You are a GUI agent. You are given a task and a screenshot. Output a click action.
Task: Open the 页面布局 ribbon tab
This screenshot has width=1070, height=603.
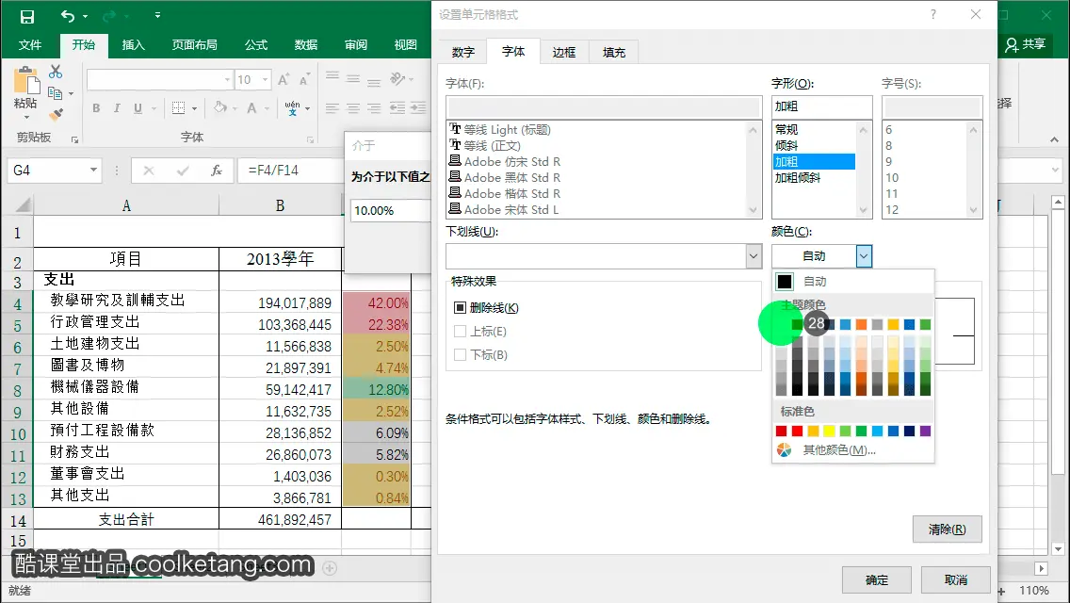(194, 44)
